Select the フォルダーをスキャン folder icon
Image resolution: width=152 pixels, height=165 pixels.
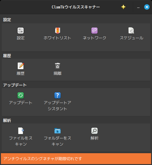pyautogui.click(x=58, y=131)
